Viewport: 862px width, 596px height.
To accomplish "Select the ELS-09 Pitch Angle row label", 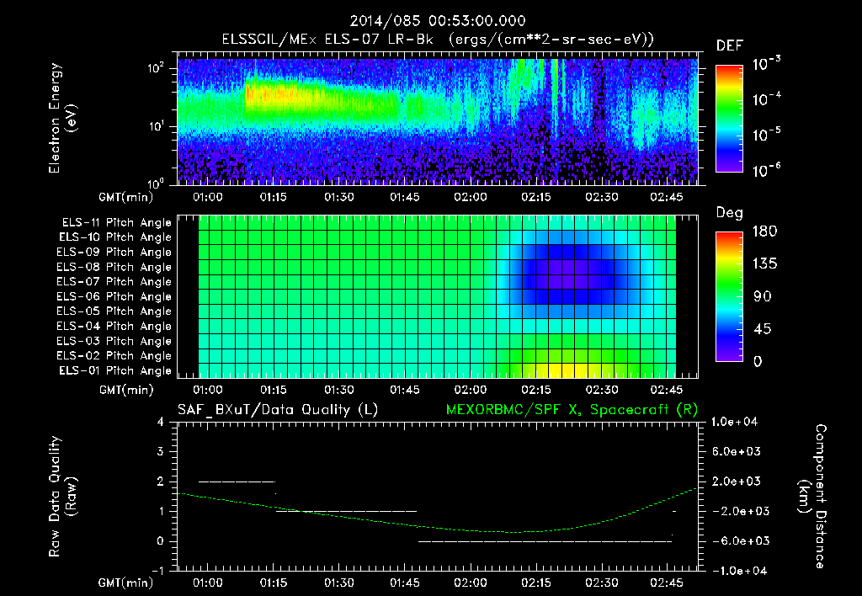I will click(114, 253).
